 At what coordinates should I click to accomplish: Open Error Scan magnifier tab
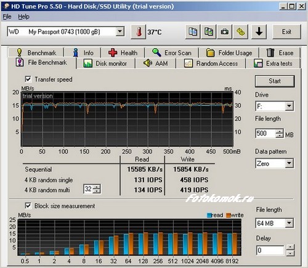tap(172, 53)
